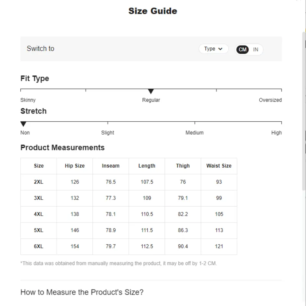This screenshot has height=306, width=306.
Task: Click the Waist Size column header
Action: coord(219,166)
